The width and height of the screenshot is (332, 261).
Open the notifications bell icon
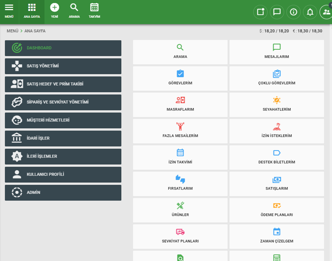click(310, 12)
